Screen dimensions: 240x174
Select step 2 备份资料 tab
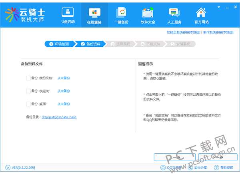(x=91, y=44)
